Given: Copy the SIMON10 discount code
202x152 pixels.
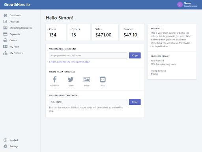Looking at the screenshot, I should click(x=135, y=102).
